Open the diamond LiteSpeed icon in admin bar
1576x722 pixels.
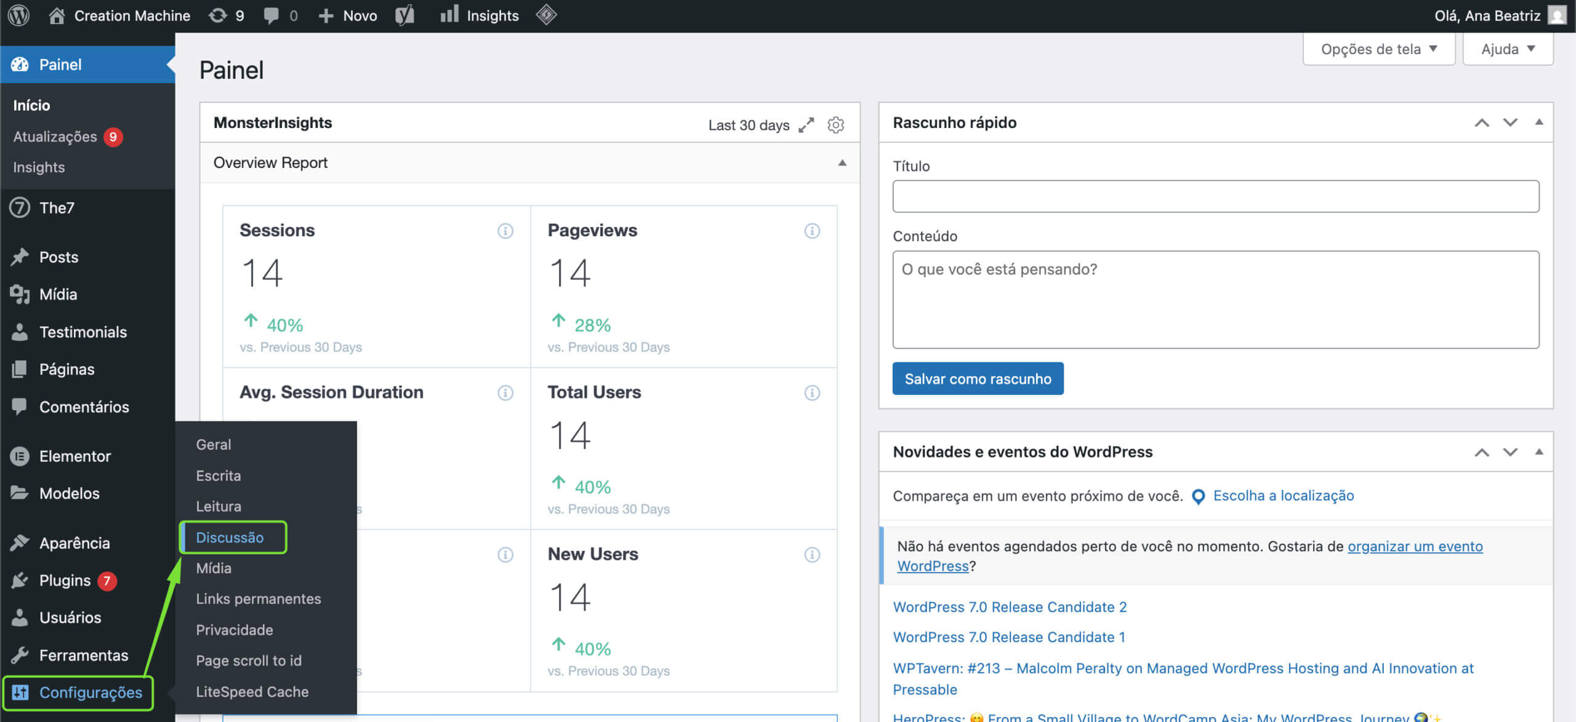(x=546, y=15)
